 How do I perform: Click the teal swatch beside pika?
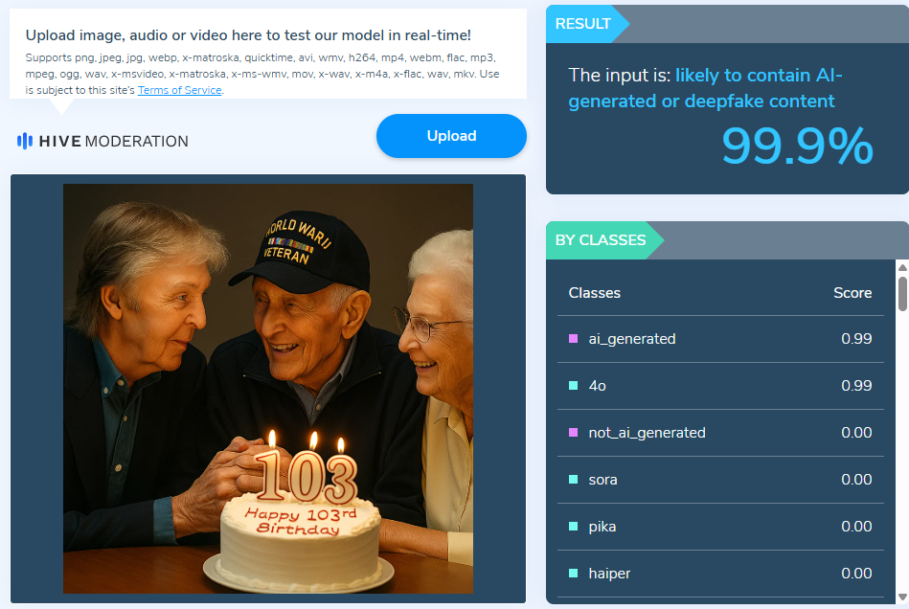(x=574, y=527)
